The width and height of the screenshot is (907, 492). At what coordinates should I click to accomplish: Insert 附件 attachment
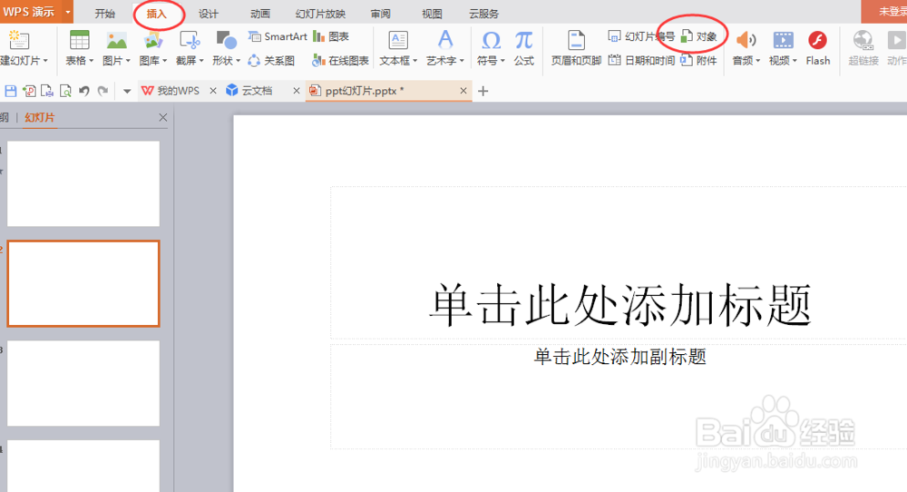tap(698, 60)
